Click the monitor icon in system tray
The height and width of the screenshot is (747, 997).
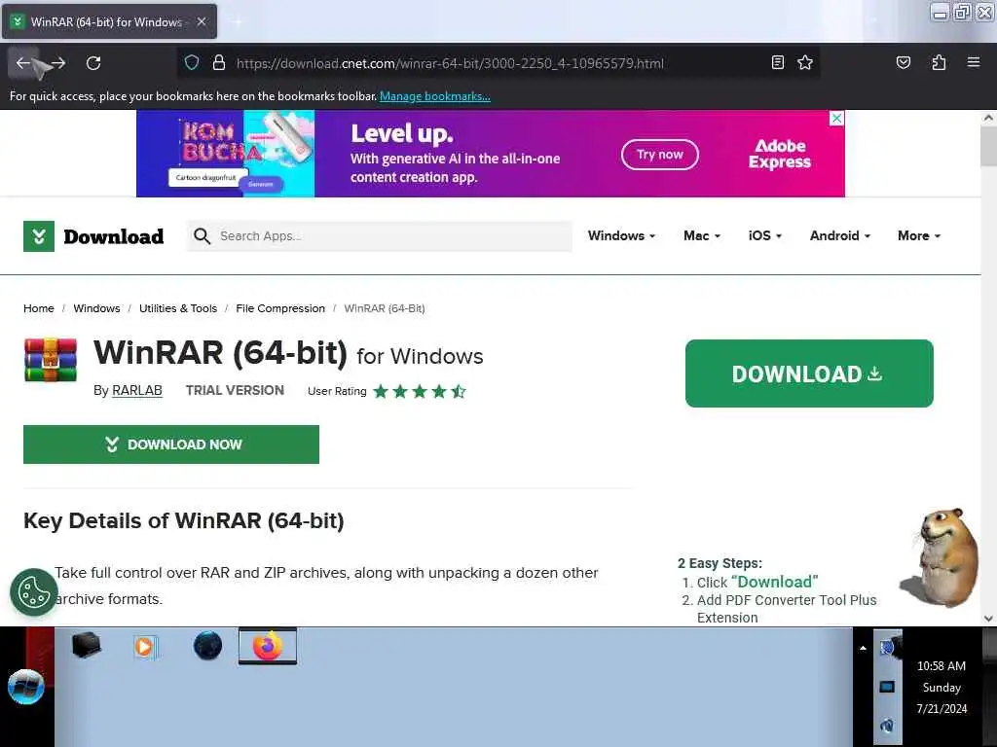[x=887, y=687]
